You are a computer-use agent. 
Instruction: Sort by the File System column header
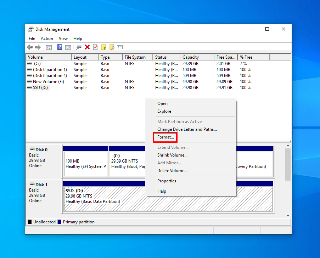coord(135,57)
